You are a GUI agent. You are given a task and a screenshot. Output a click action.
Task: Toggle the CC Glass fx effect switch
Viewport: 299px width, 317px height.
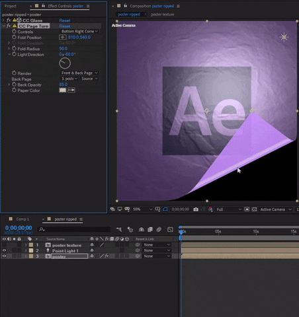[9, 20]
